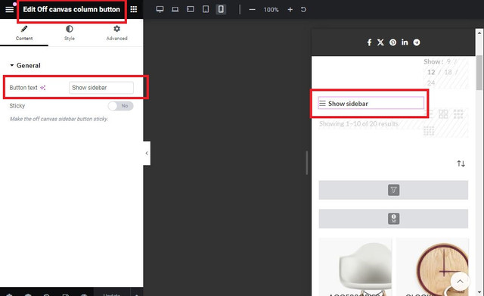Click the LinkedIn share icon
The width and height of the screenshot is (484, 296).
click(x=405, y=42)
